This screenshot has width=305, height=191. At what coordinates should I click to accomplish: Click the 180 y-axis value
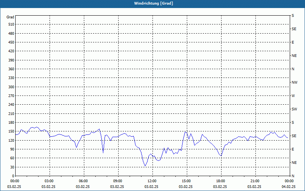[x=11, y=123]
